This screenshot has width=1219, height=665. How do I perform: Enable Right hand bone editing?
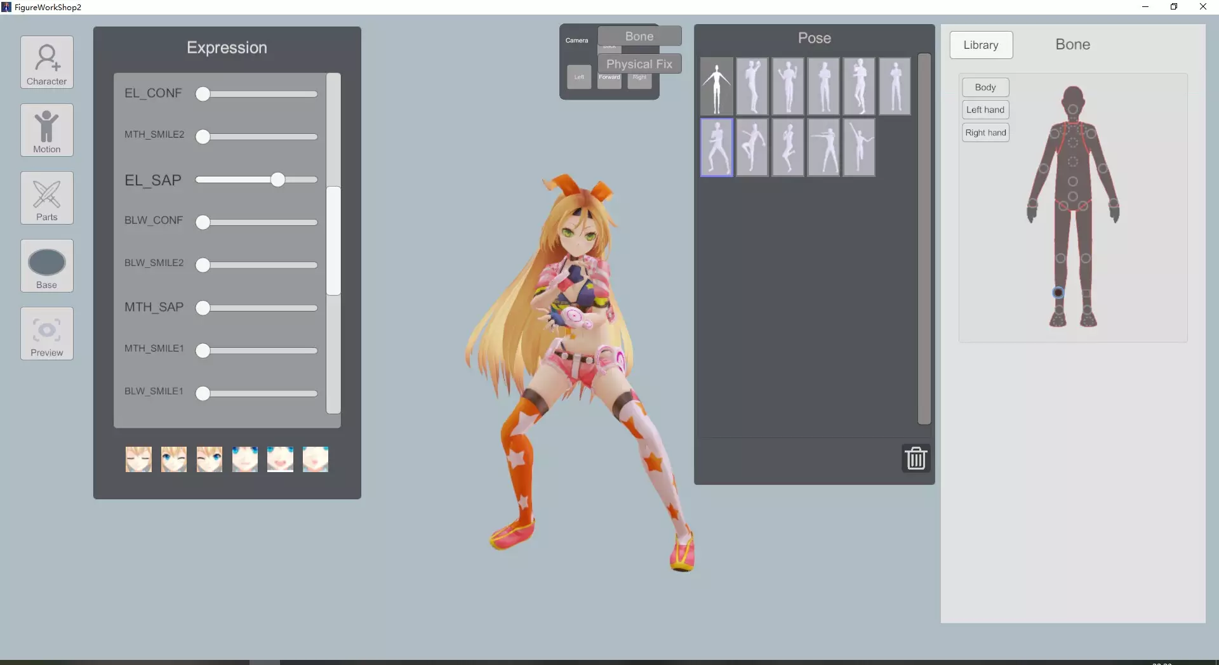tap(985, 133)
